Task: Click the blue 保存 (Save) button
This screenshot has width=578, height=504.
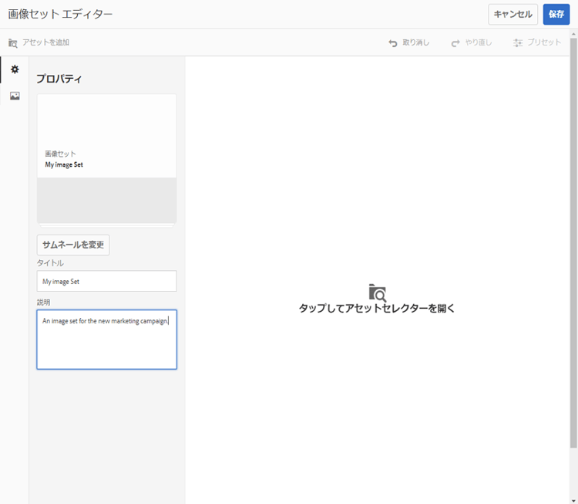Action: click(556, 15)
